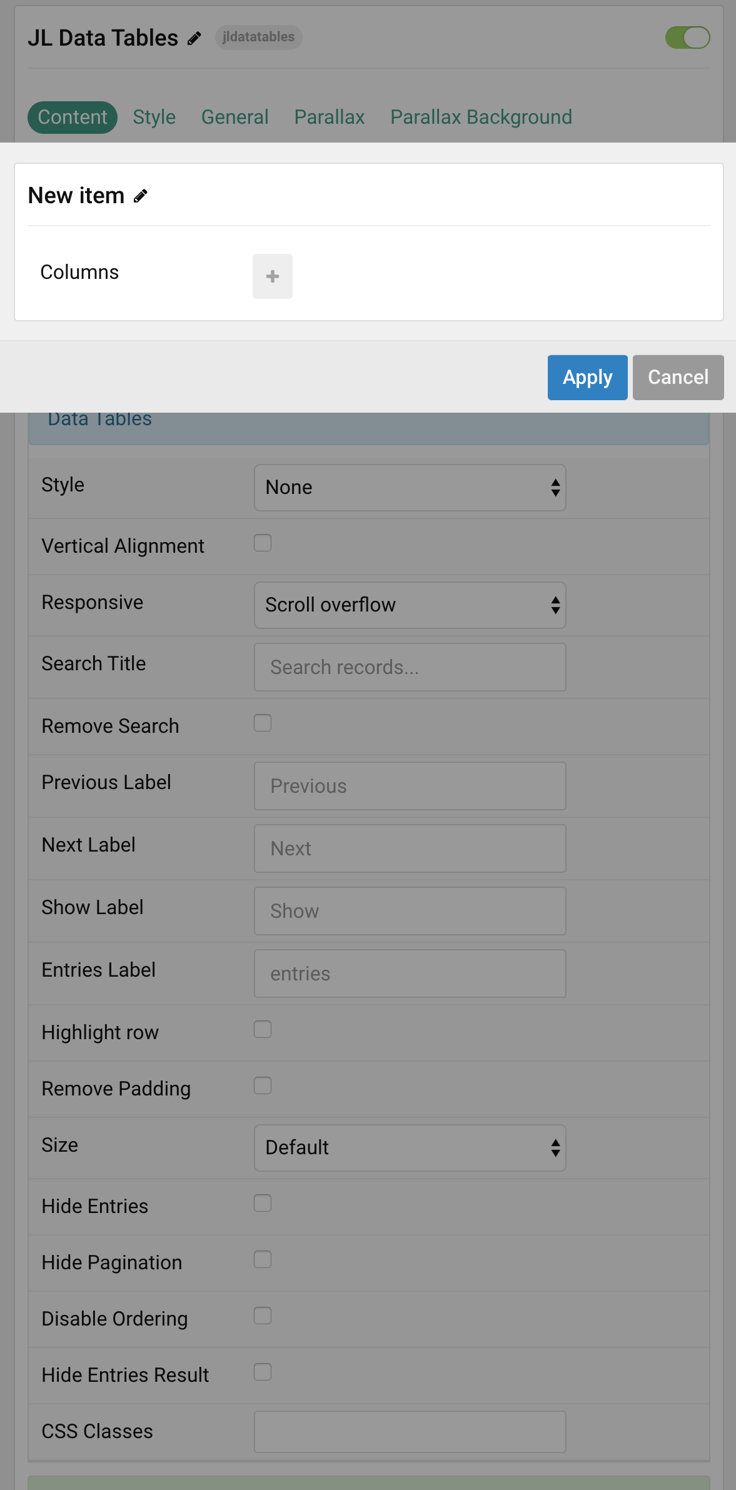Image resolution: width=736 pixels, height=1490 pixels.
Task: Select the jldatatables tag label
Action: tap(258, 37)
